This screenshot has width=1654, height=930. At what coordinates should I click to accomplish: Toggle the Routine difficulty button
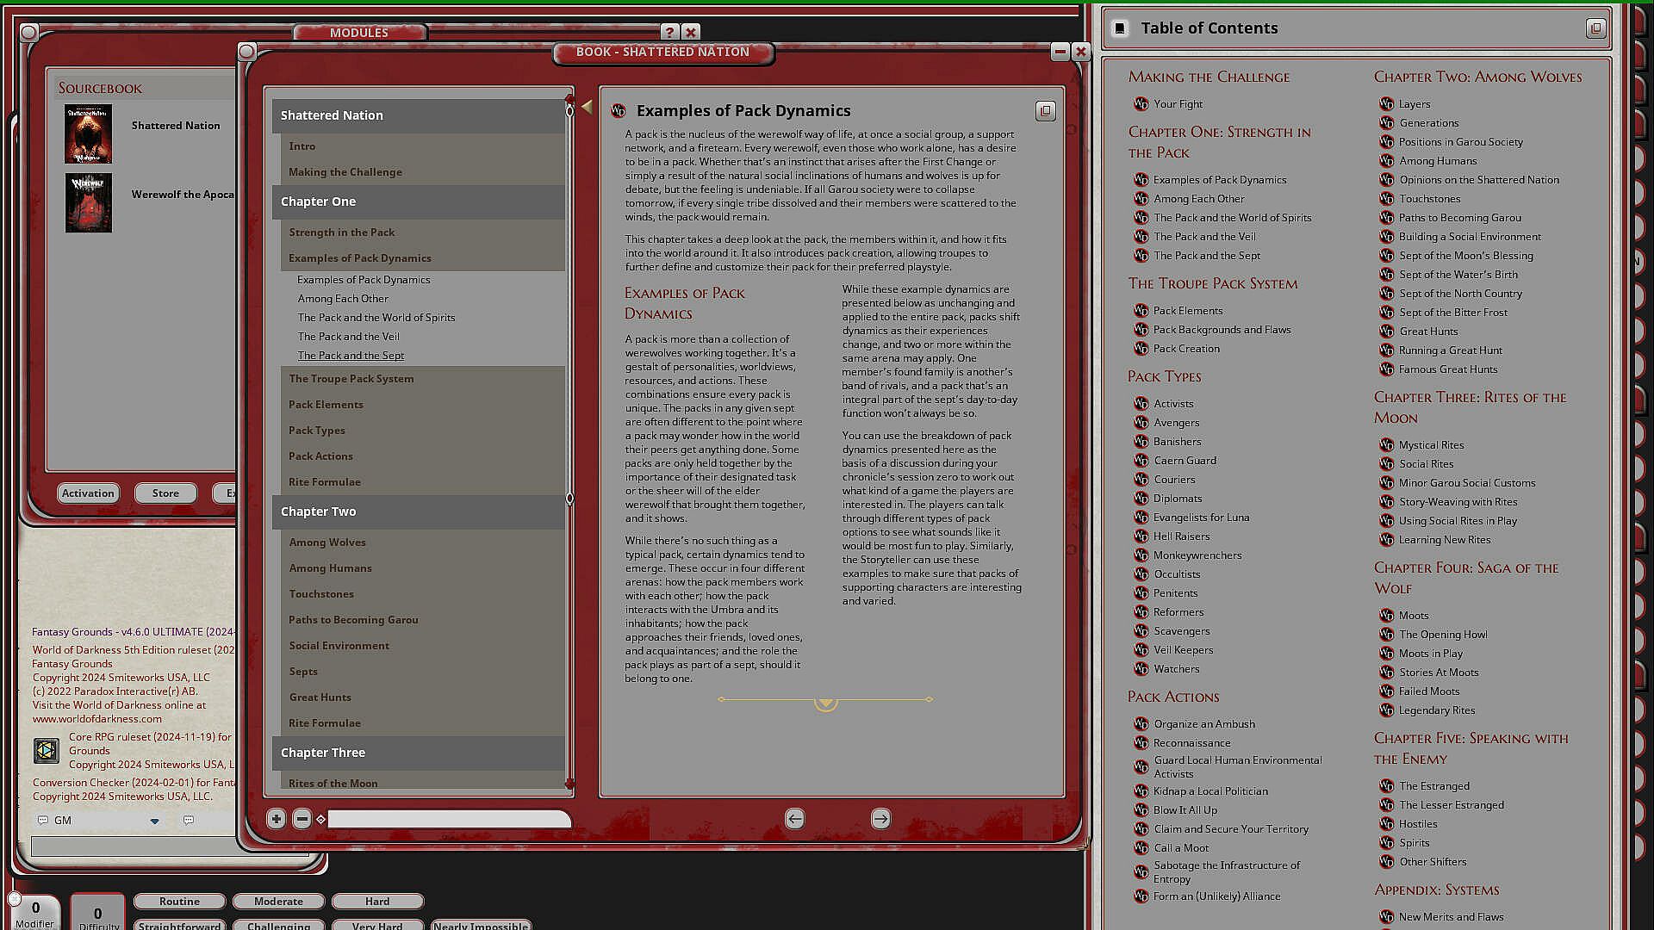179,902
